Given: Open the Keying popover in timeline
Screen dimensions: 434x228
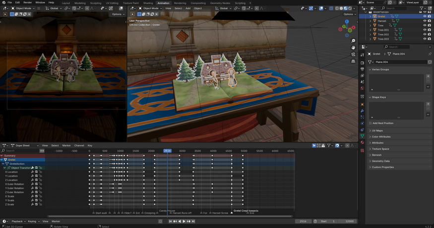Looking at the screenshot, I should click(x=33, y=222).
